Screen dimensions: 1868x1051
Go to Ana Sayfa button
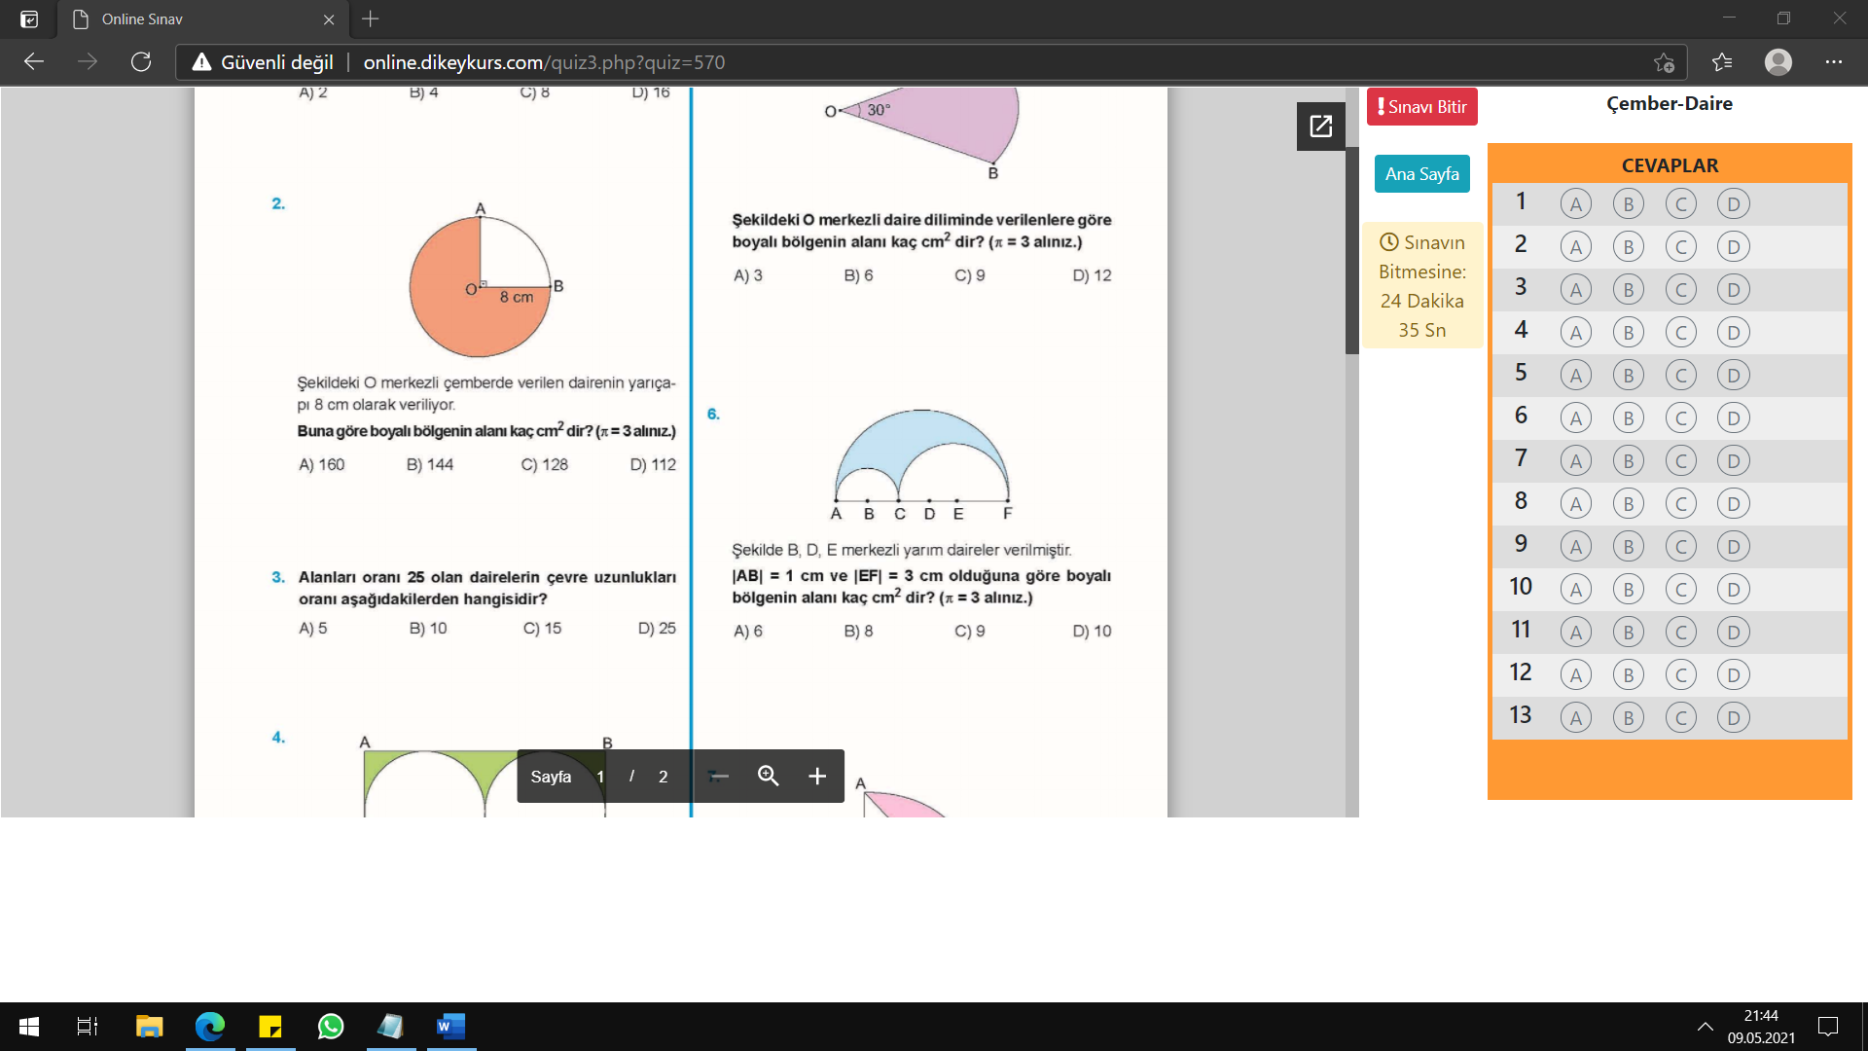pyautogui.click(x=1421, y=174)
